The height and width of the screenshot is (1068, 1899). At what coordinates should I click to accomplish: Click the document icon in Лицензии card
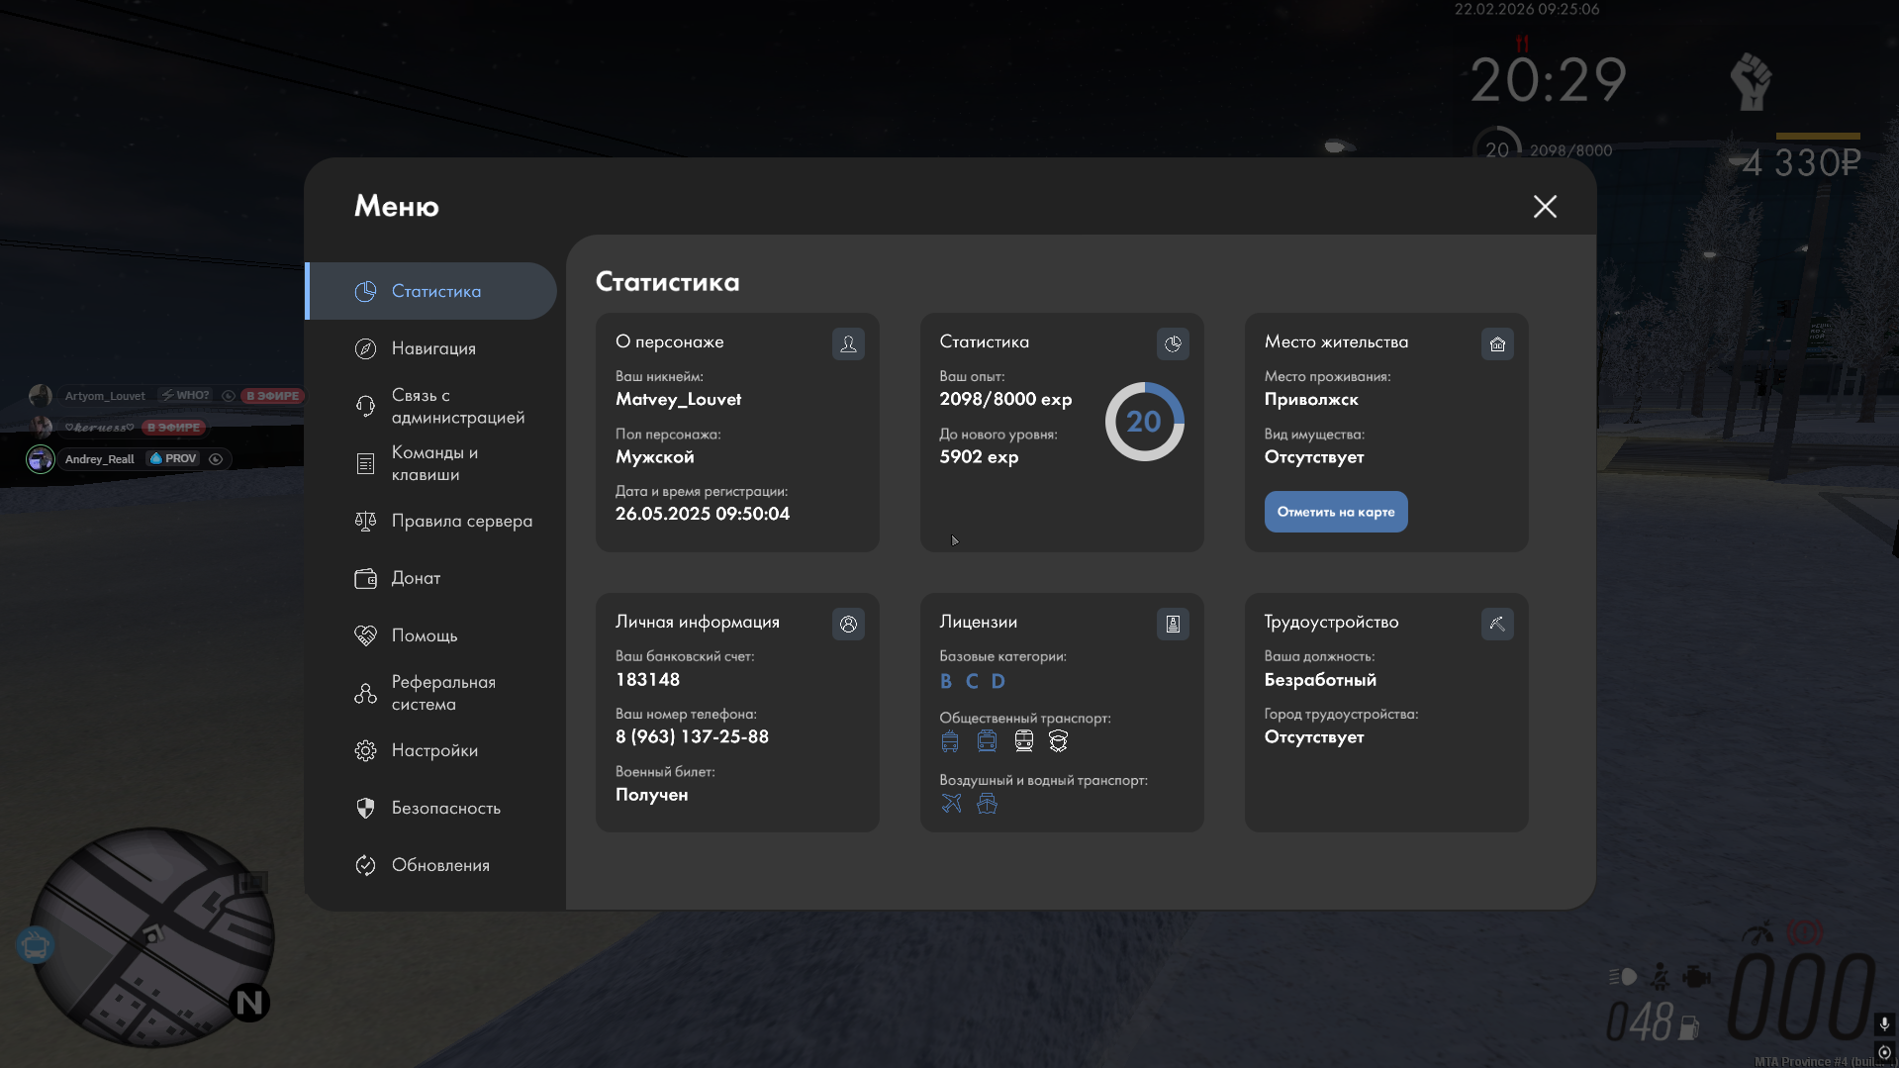click(1173, 624)
